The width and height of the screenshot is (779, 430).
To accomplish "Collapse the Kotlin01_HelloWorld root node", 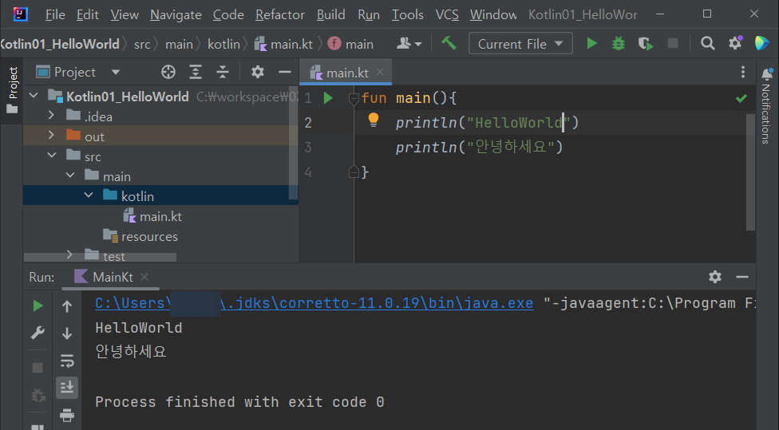I will (x=34, y=95).
